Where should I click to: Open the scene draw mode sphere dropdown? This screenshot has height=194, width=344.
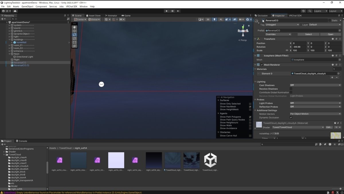(201, 19)
